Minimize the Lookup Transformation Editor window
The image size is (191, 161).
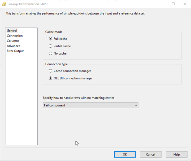(162, 4)
